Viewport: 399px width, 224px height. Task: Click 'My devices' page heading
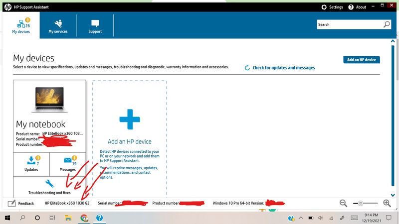coord(33,58)
